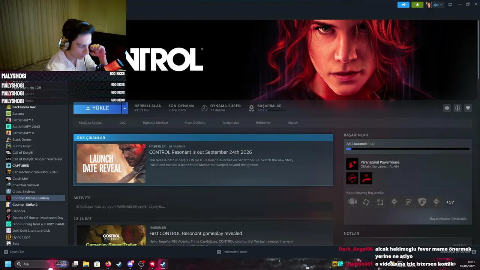Screen dimensions: 480x270
Task: Click the activity comment input field
Action: 203,207
